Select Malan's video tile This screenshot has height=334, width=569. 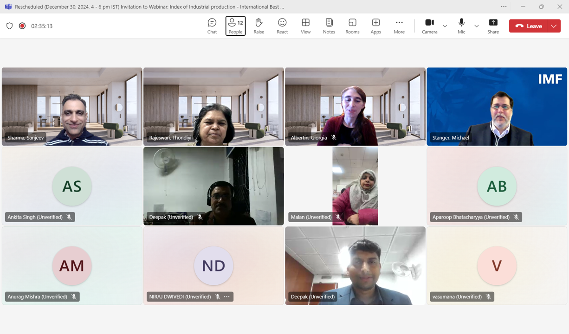click(x=355, y=186)
